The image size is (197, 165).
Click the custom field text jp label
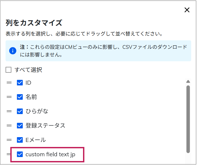50,154
